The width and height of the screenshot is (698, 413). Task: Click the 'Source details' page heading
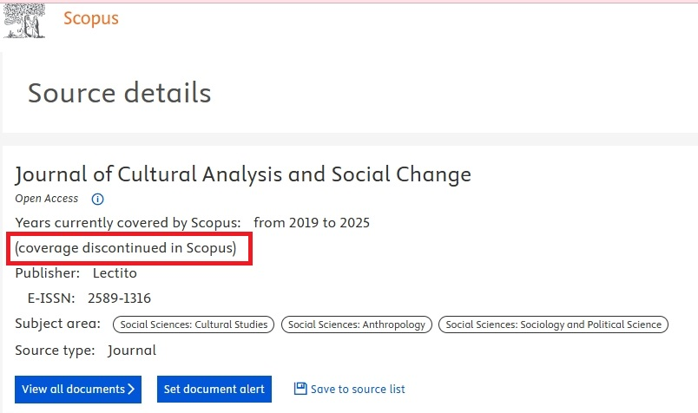(119, 93)
